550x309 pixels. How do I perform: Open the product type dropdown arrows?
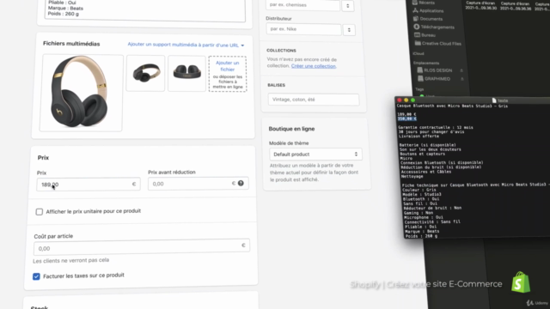348,6
